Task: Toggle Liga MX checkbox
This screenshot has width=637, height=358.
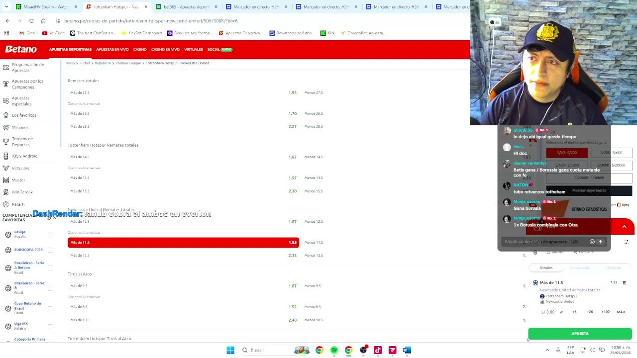Action: click(50, 326)
